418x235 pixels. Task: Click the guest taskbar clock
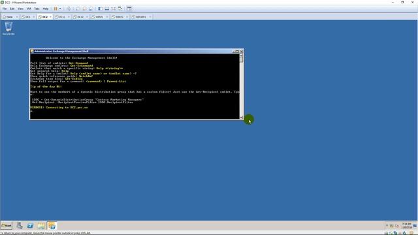(x=406, y=226)
